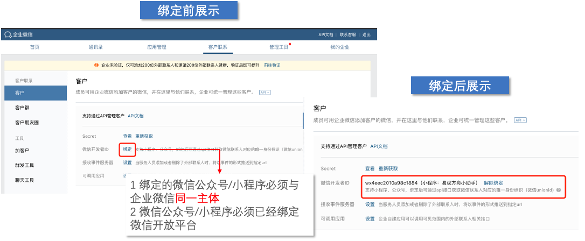Click the orange warning icon in verification banner

(x=96, y=65)
